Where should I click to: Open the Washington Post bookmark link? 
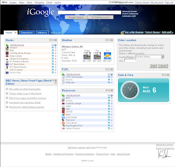74,126
